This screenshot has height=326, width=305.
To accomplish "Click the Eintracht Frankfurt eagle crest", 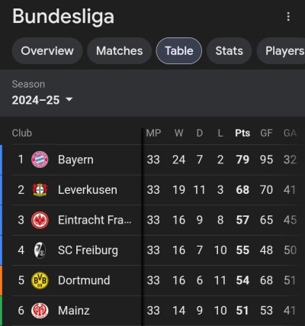I will [40, 220].
